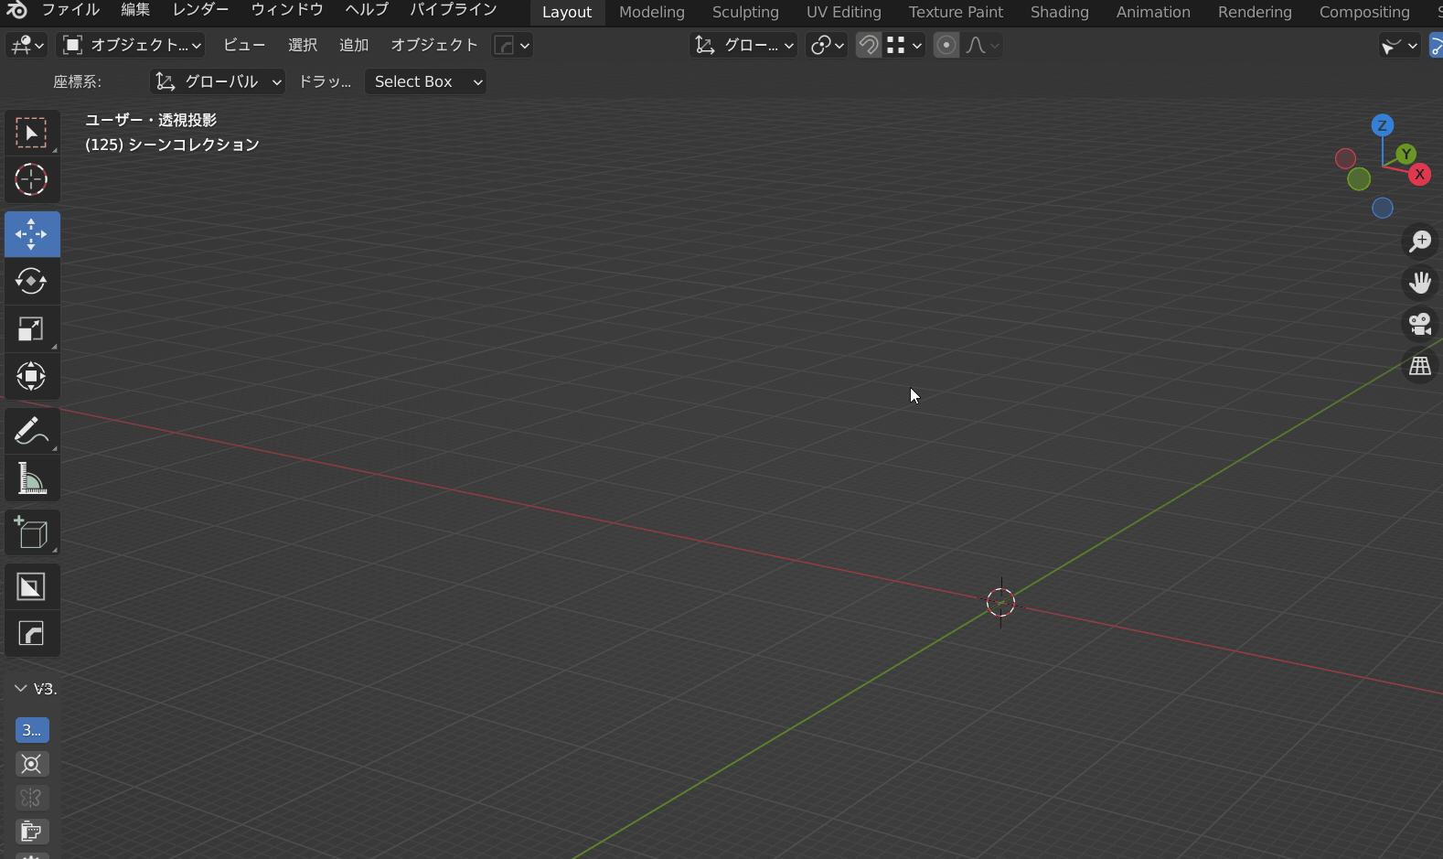This screenshot has height=859, width=1443.
Task: Switch to the Sculpting workspace tab
Action: pyautogui.click(x=745, y=12)
